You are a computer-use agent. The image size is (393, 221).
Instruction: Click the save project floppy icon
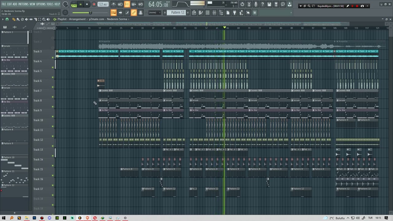(x=269, y=4)
